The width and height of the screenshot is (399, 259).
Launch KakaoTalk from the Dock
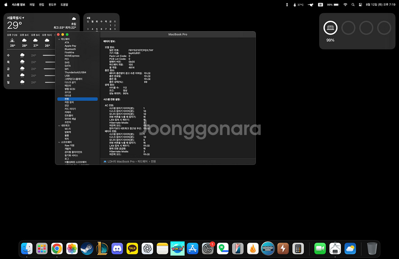click(132, 248)
